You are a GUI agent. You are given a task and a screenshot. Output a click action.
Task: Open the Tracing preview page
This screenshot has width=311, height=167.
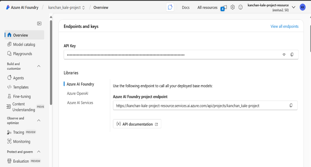point(18,132)
